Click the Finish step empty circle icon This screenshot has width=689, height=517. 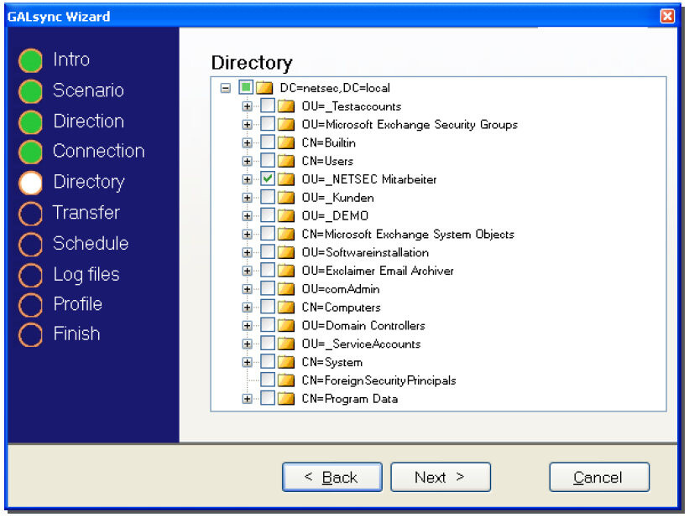(x=30, y=334)
